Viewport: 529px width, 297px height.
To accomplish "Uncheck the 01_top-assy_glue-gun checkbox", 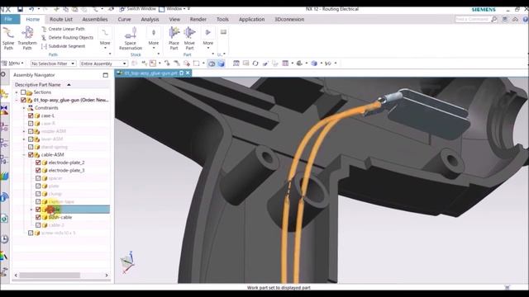I will (23, 100).
